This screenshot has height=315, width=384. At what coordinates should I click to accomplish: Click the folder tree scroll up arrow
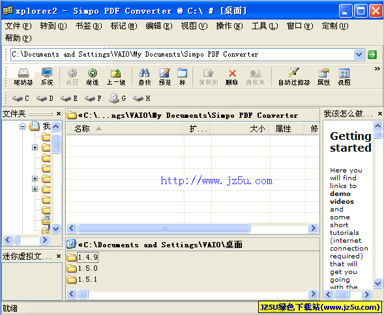point(56,126)
